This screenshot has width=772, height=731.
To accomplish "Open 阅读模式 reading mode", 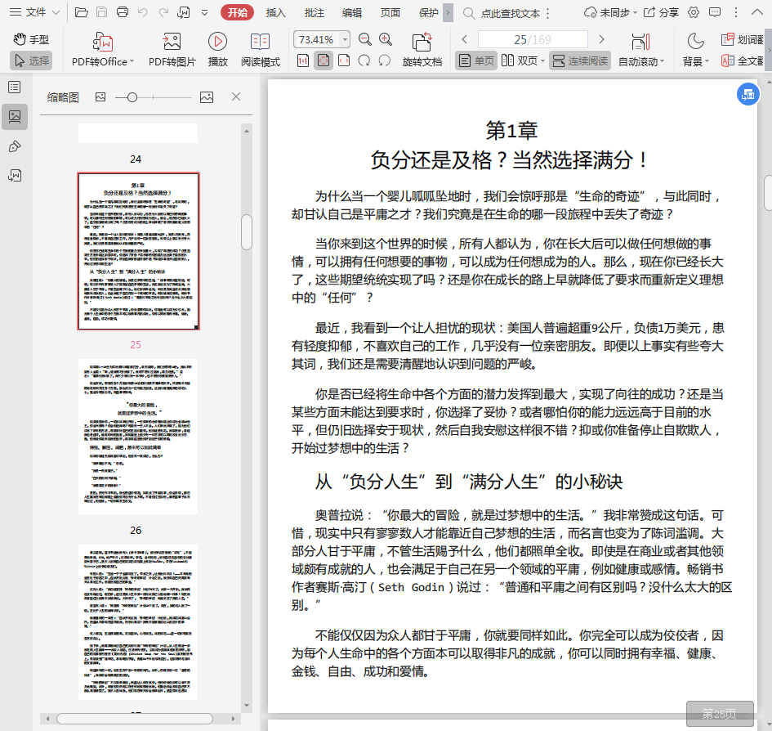I will (x=260, y=42).
